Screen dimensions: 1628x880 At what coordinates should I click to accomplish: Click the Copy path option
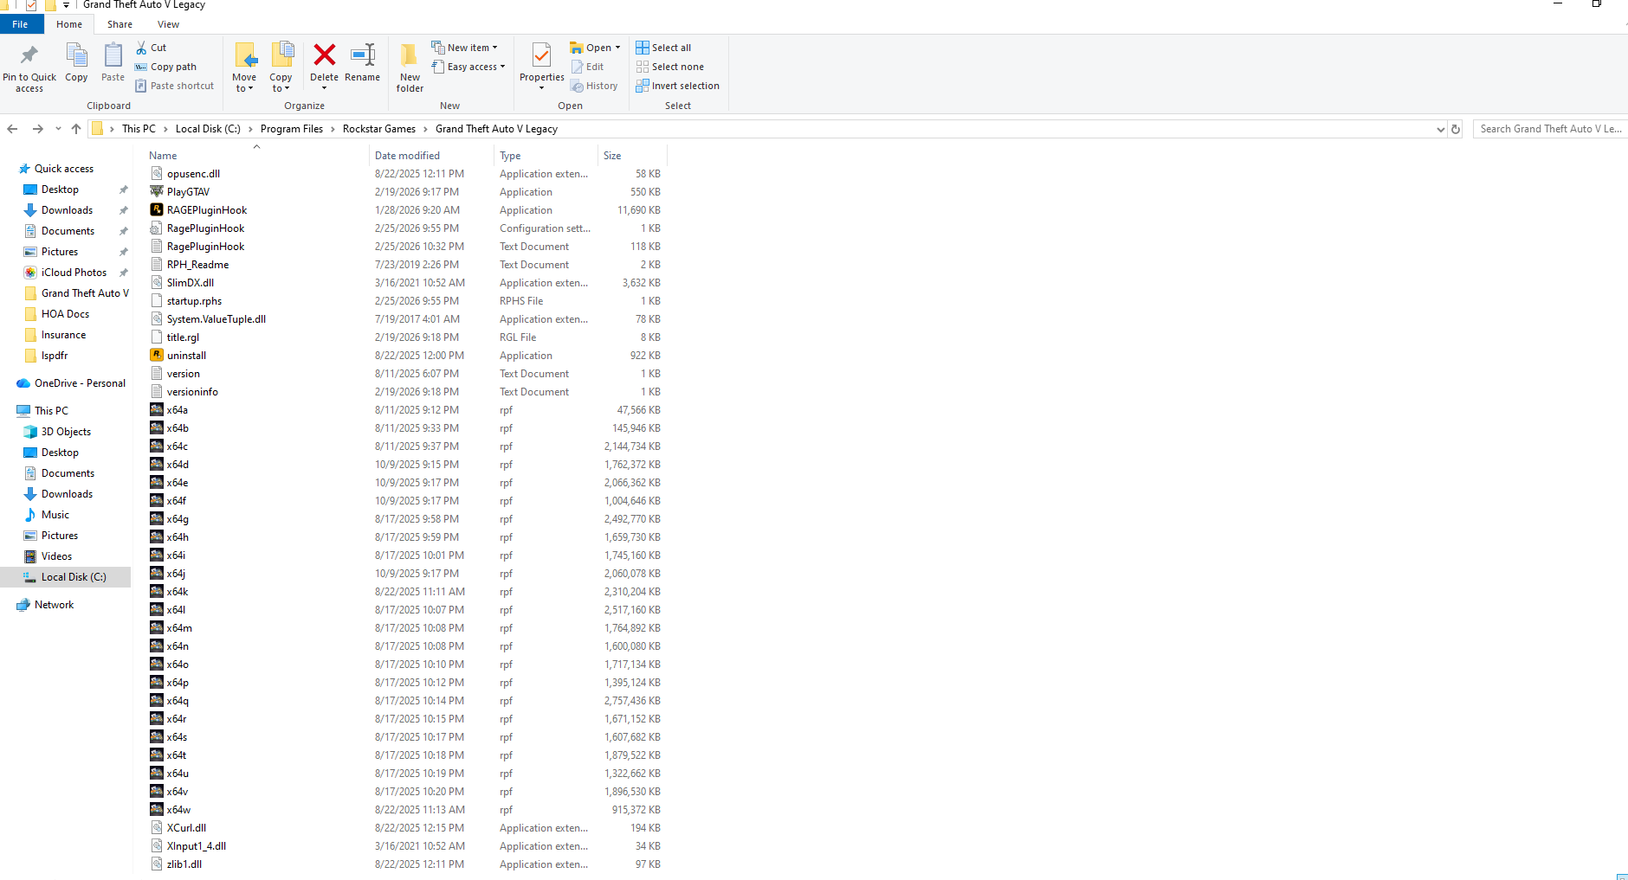pyautogui.click(x=165, y=67)
